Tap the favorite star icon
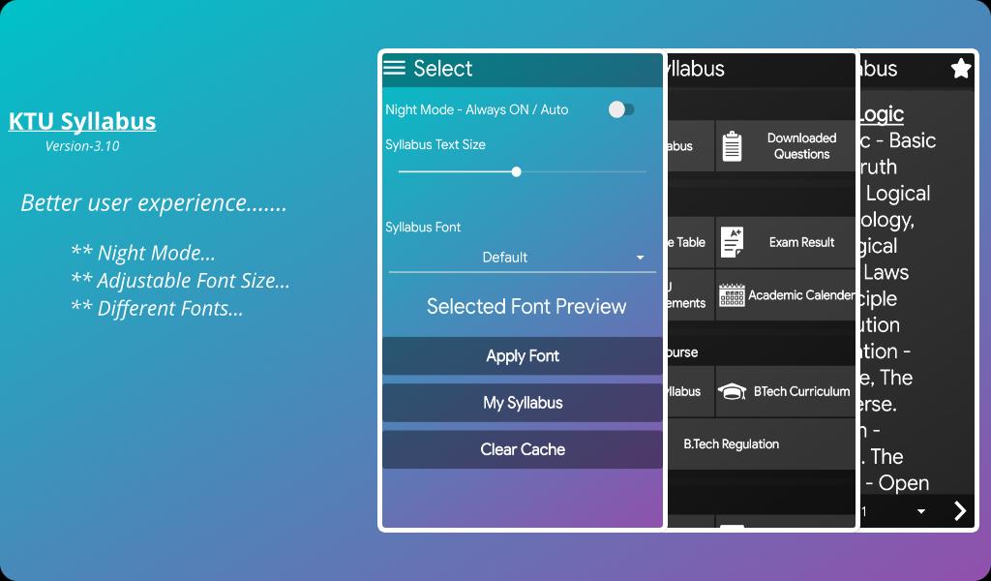 tap(961, 69)
